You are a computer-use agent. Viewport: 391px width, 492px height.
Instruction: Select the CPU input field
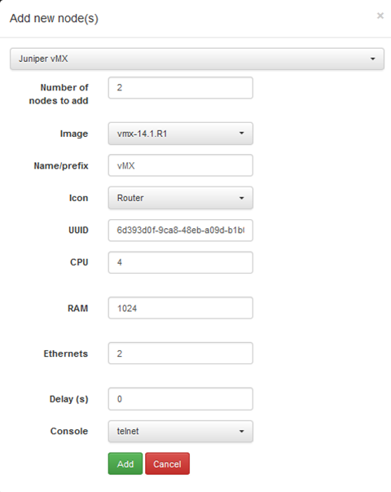(181, 262)
